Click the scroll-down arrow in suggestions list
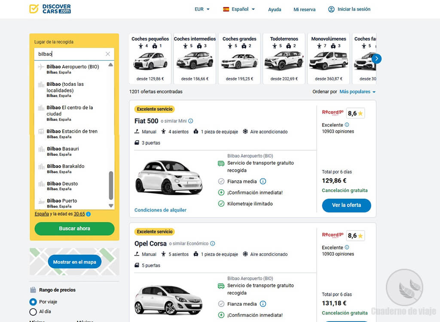Viewport: 440px width, 322px height. [111, 206]
